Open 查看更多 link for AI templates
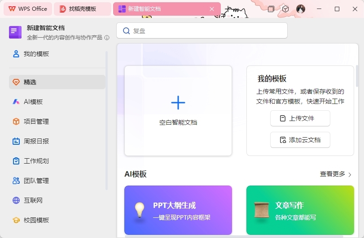Viewport: 364px width, 238px height. (335, 174)
